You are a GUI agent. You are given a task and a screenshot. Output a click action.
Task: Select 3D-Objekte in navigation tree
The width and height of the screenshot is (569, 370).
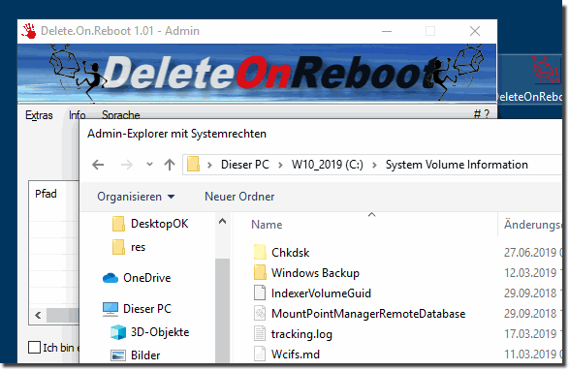[160, 332]
